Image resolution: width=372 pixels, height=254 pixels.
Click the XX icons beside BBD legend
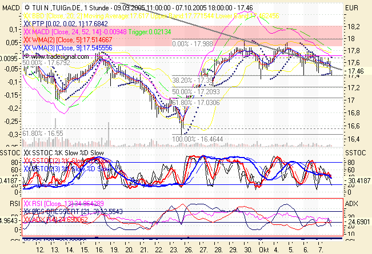tap(27, 16)
